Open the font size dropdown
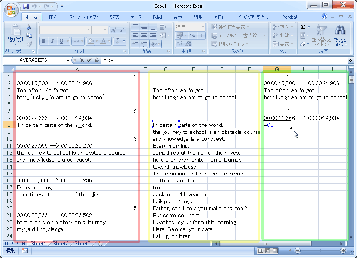357x258 pixels. pos(105,30)
